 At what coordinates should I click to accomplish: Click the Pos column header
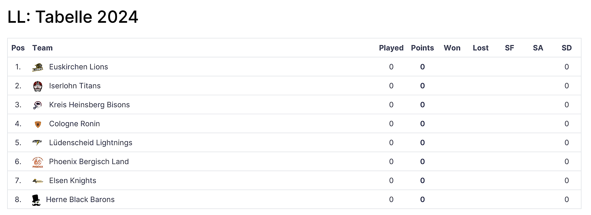coord(18,48)
